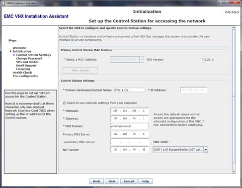Cancel the installation wizard
Screen dimensions: 242x188
(x=129, y=181)
